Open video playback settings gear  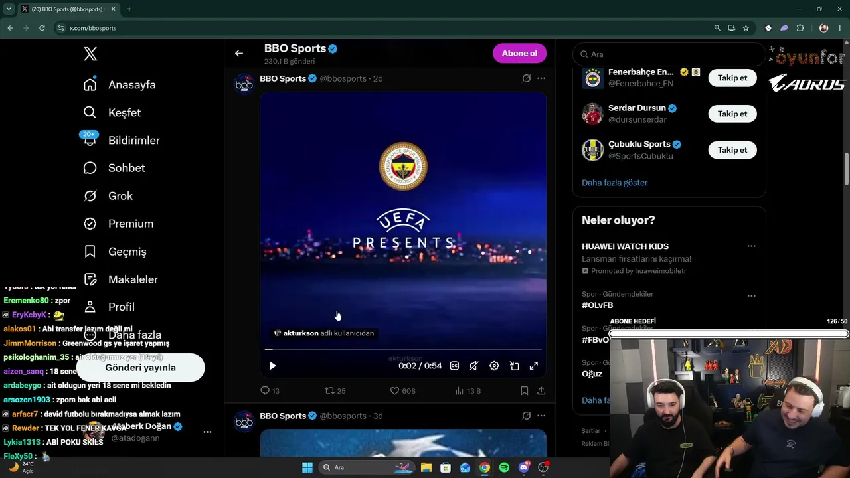494,366
